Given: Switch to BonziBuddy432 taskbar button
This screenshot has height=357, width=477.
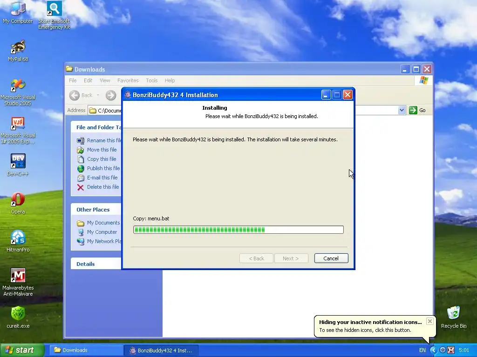Looking at the screenshot, I should 162,350.
